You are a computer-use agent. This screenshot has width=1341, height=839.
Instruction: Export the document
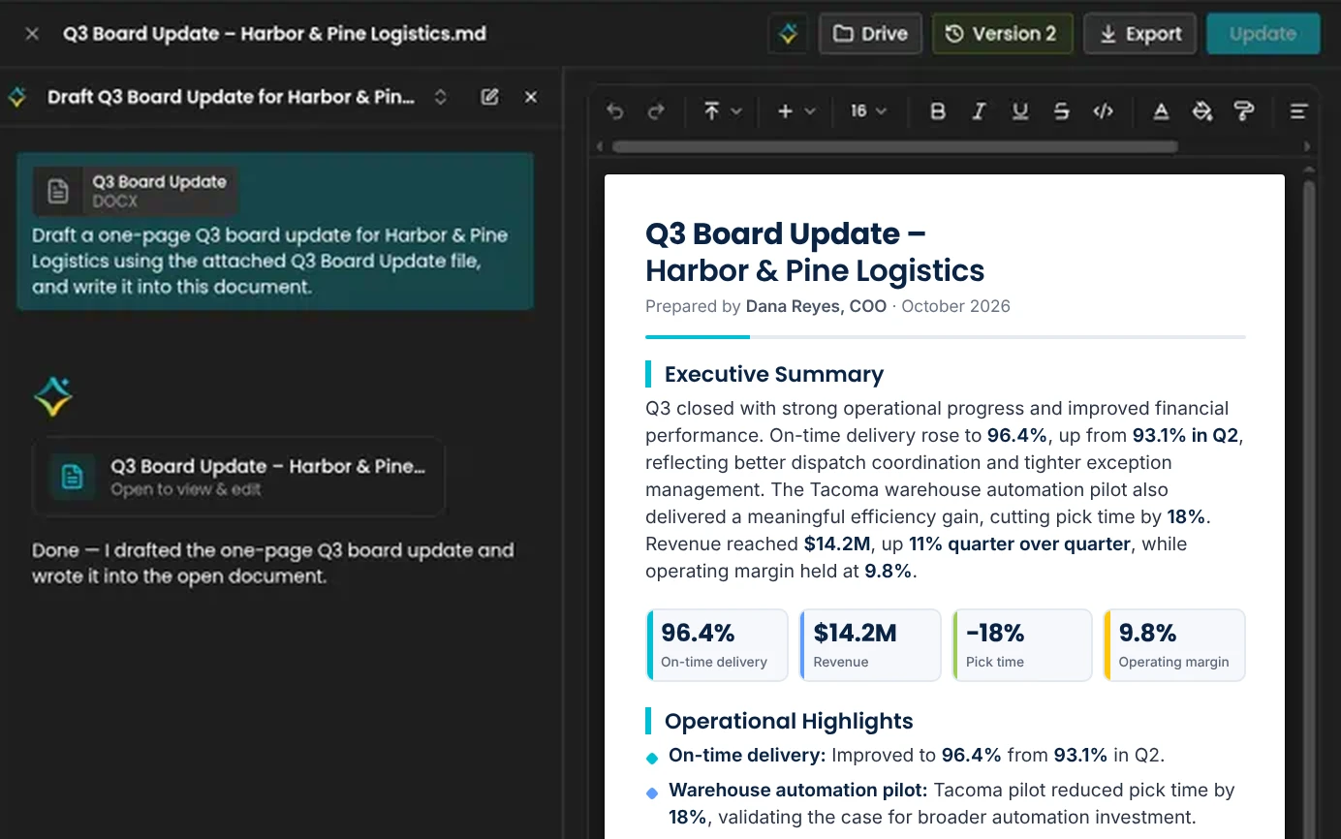(x=1140, y=34)
